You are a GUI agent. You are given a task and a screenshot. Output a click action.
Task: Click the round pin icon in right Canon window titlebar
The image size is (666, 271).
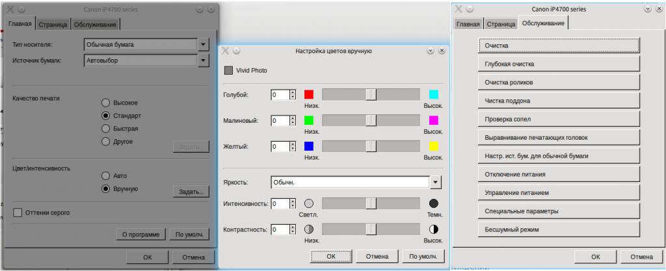coord(470,9)
